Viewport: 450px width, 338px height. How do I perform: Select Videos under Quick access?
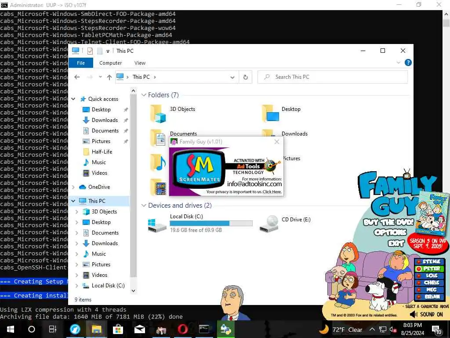(99, 173)
